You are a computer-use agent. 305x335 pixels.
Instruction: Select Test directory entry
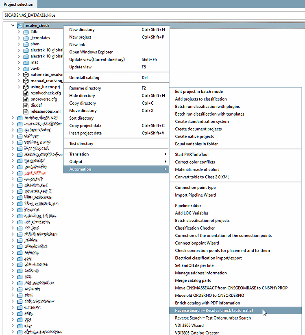[116, 144]
